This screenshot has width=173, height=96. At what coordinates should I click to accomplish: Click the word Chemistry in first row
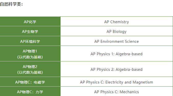click(x=120, y=22)
